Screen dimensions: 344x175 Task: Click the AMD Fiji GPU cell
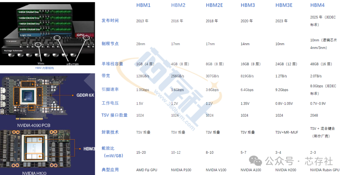[x=147, y=170]
